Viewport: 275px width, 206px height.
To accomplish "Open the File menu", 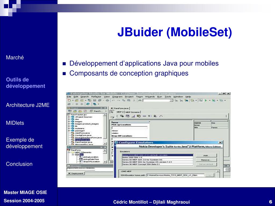I will [x=69, y=97].
